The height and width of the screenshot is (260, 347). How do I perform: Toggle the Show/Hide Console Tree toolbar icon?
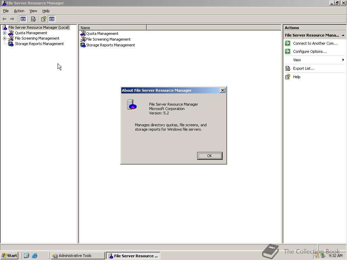(x=23, y=19)
